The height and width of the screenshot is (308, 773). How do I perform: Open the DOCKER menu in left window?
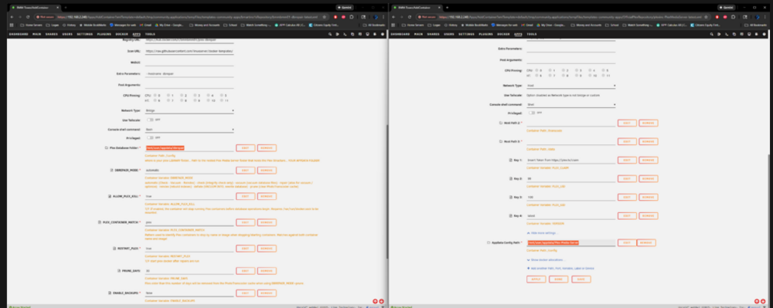(x=121, y=34)
